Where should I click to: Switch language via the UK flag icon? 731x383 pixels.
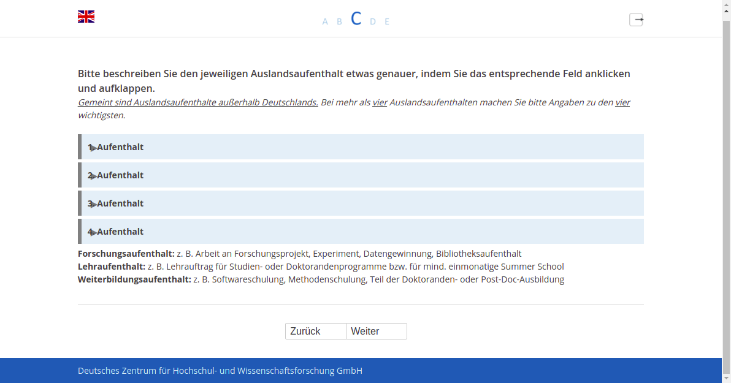coord(86,17)
